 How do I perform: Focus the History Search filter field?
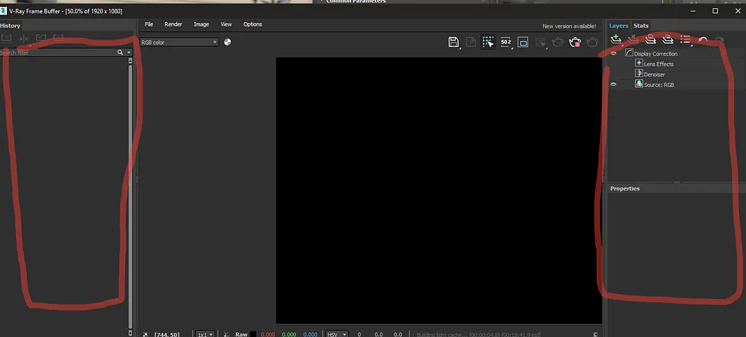point(58,52)
